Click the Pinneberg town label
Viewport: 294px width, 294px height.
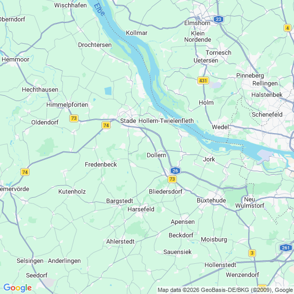click(x=250, y=76)
